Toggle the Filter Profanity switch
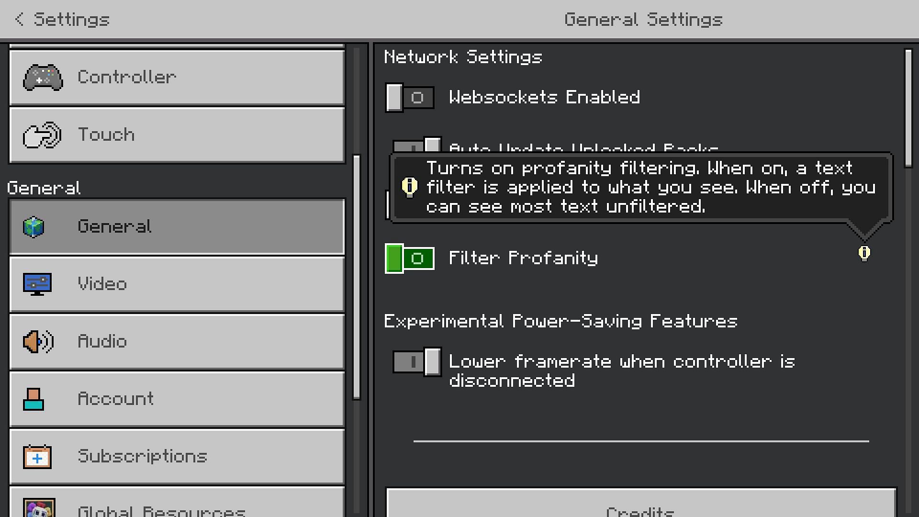Image resolution: width=919 pixels, height=517 pixels. point(409,258)
